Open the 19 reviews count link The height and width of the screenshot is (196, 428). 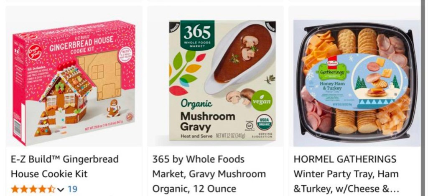tap(72, 189)
